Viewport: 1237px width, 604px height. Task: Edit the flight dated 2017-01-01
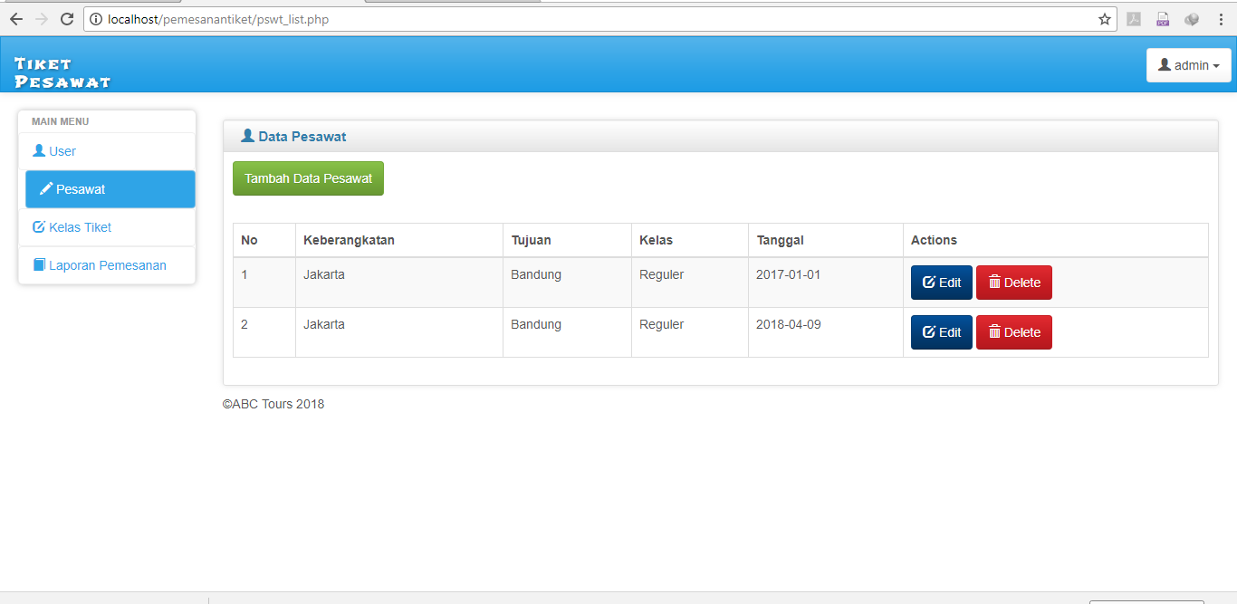click(941, 283)
